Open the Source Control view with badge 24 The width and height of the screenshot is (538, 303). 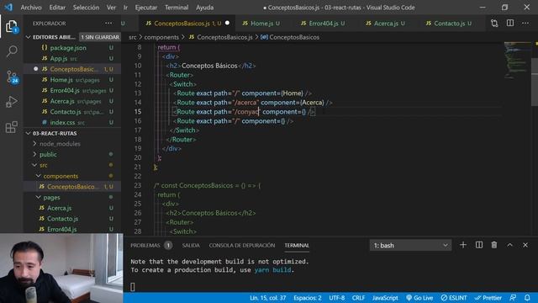[12, 77]
